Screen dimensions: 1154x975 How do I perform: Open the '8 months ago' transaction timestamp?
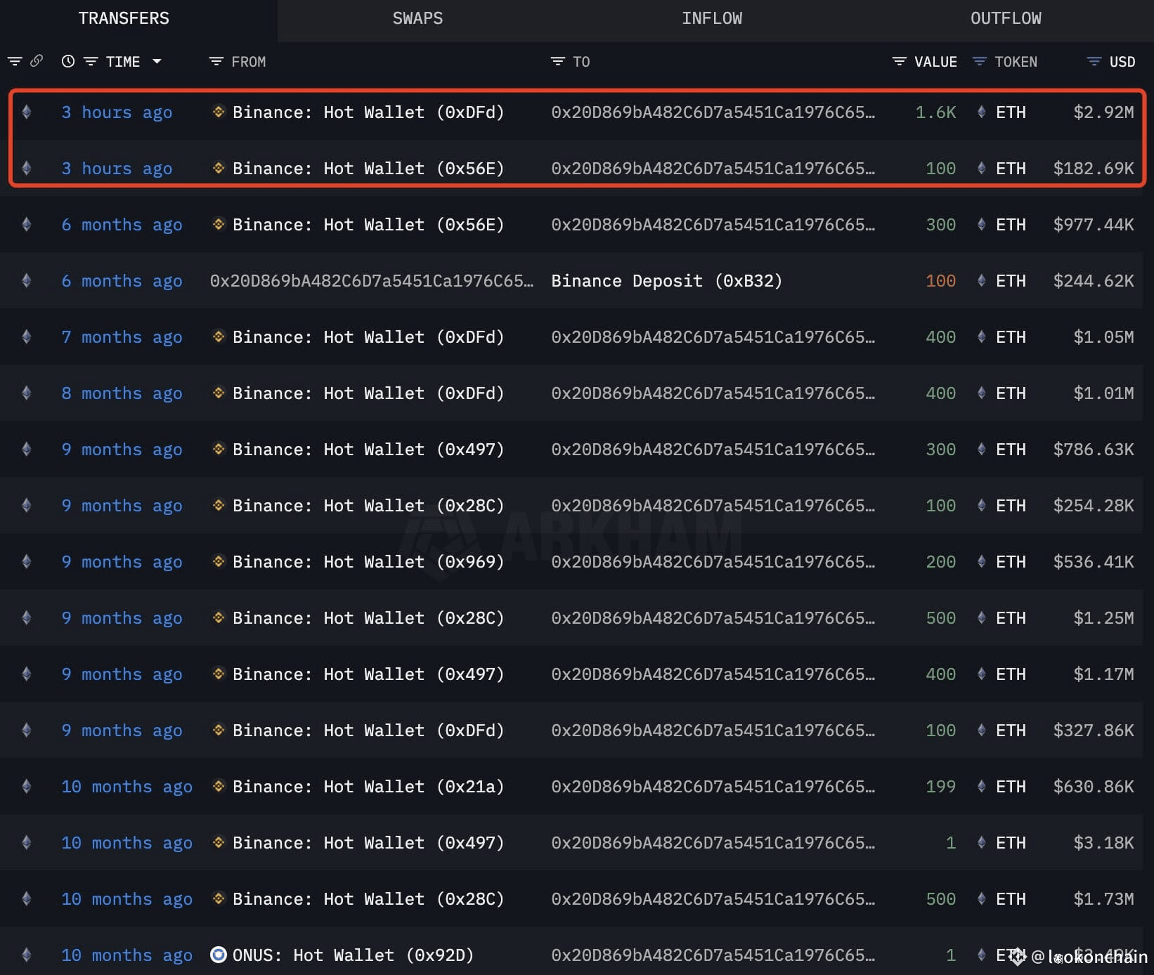(122, 393)
